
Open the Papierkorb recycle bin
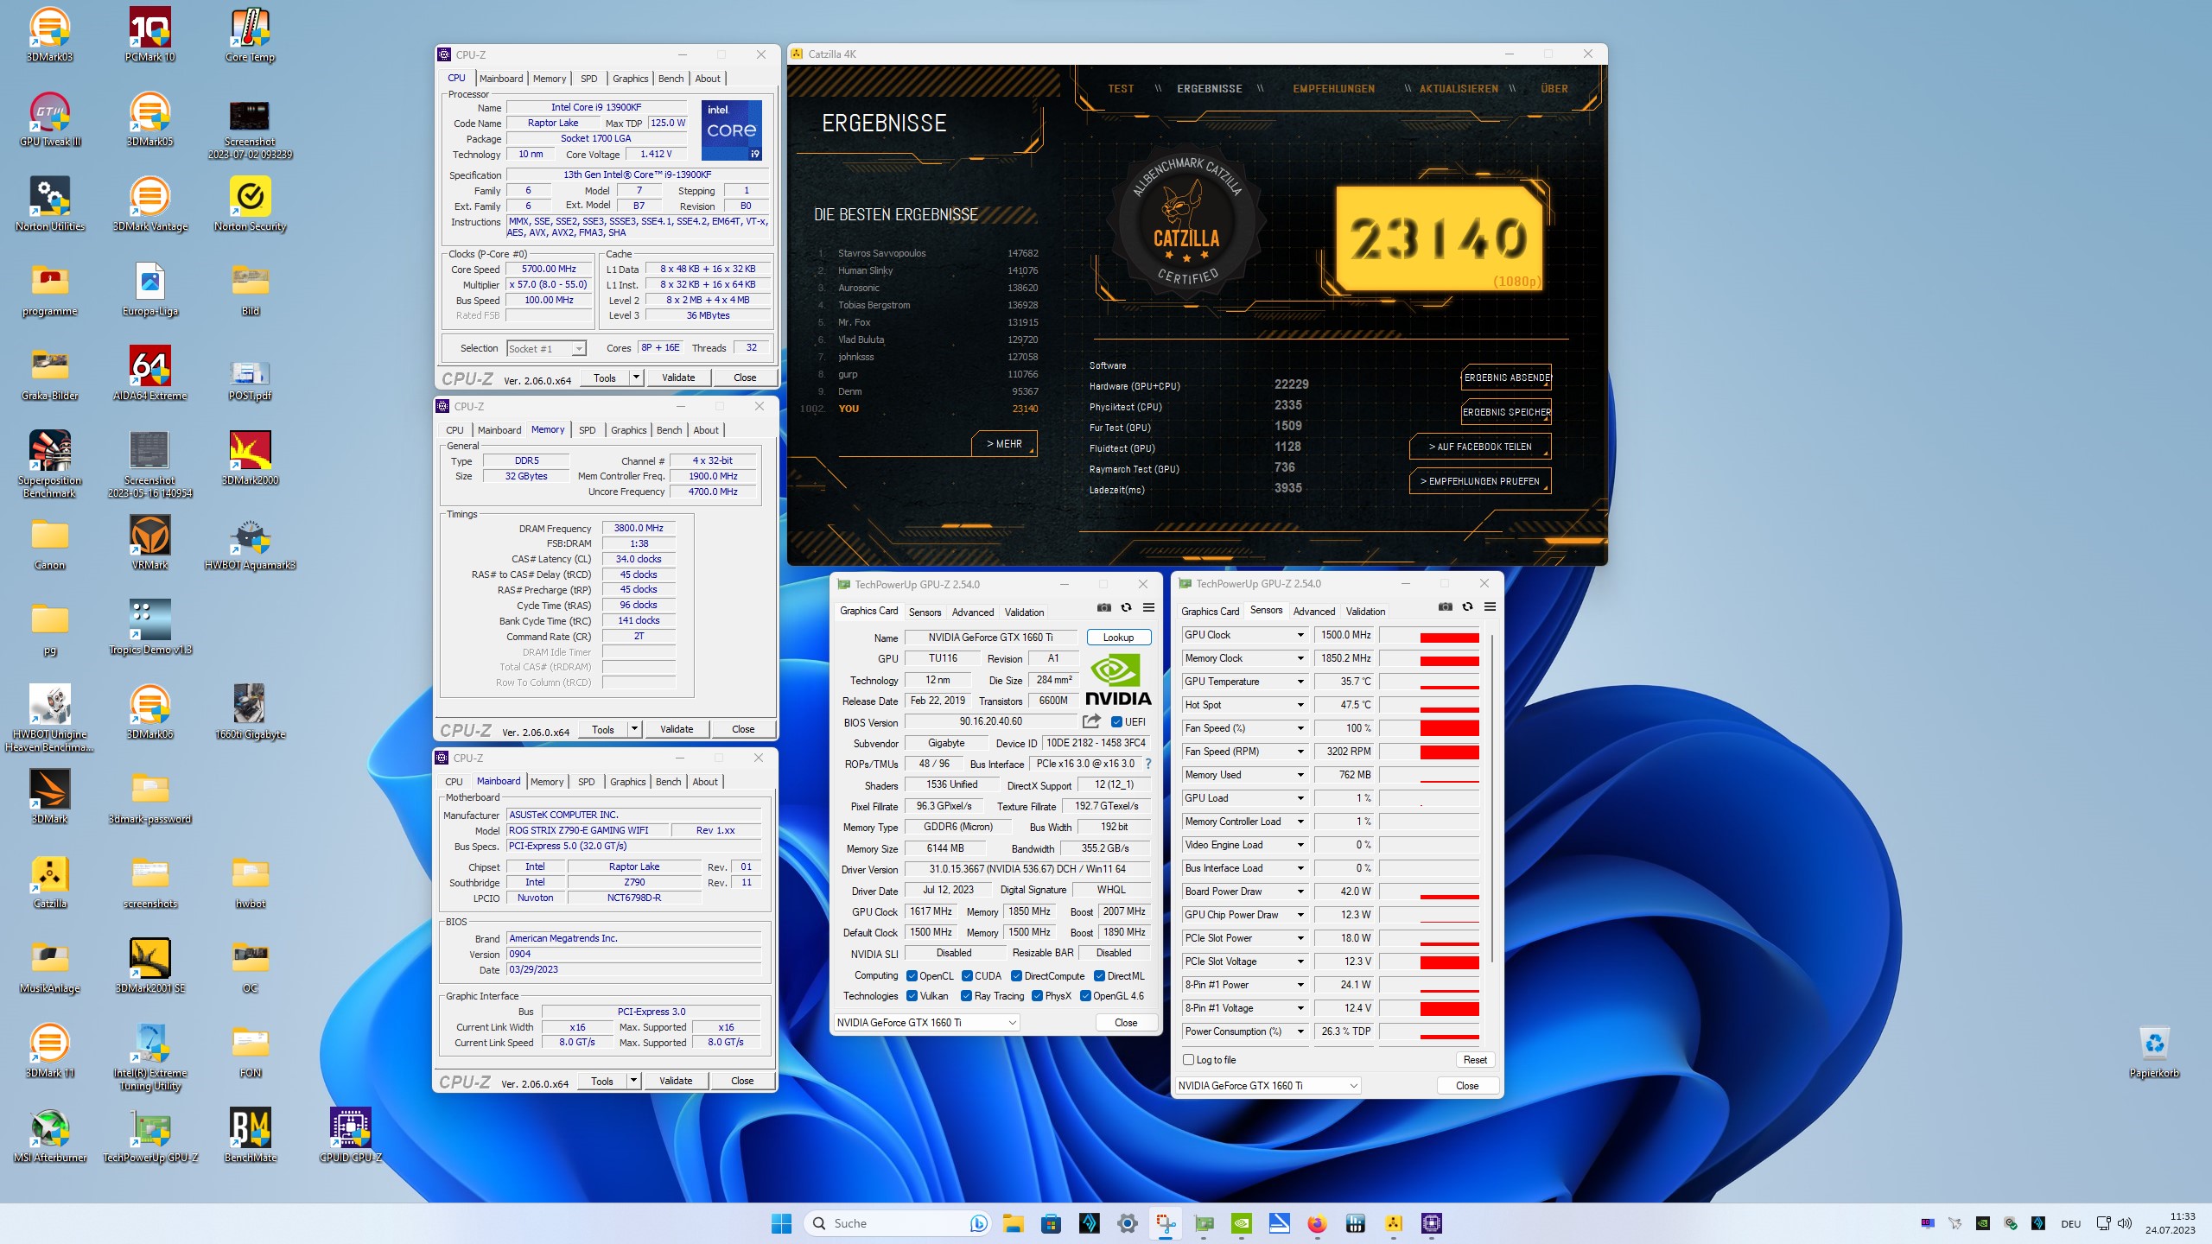point(2154,1051)
